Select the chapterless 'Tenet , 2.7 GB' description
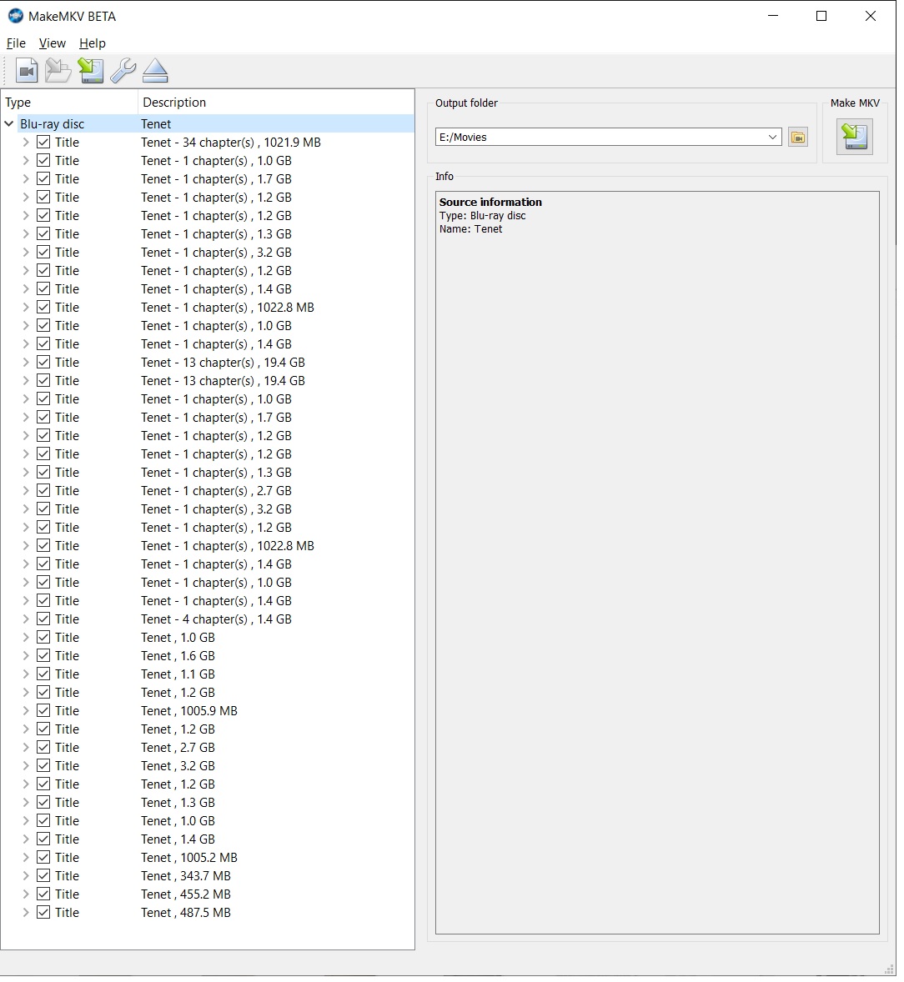 coord(178,748)
